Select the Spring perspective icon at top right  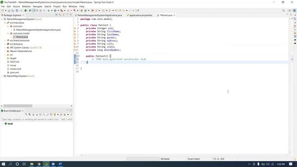[x=294, y=11]
